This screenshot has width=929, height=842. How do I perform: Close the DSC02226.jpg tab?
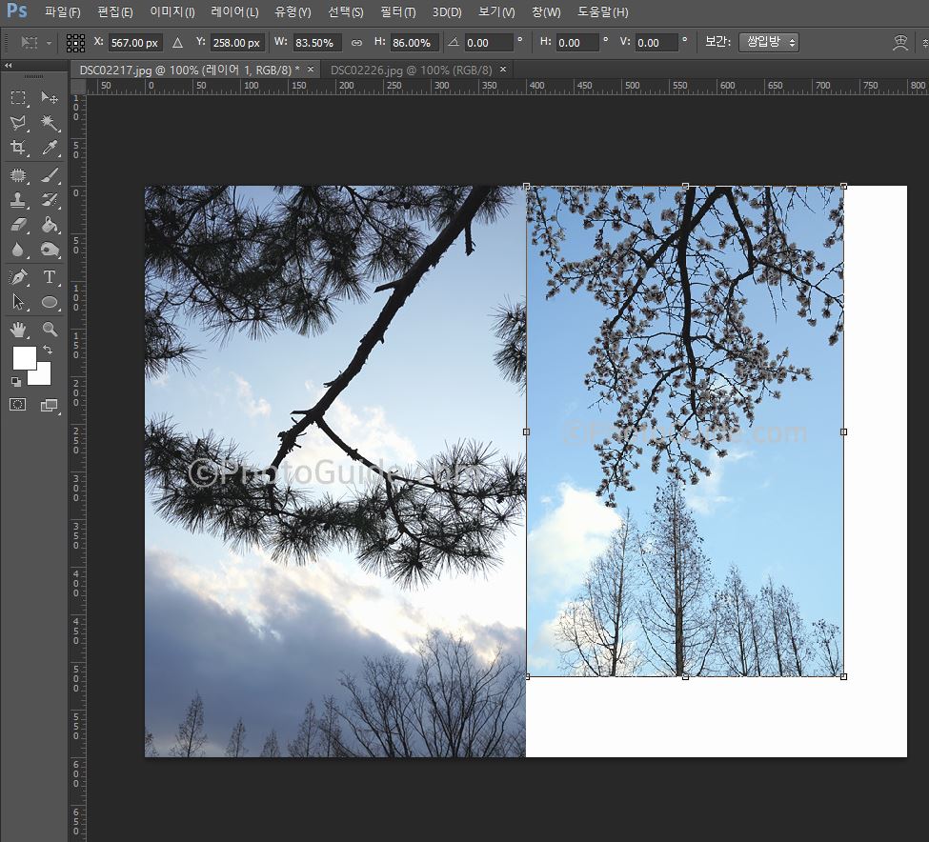click(x=502, y=70)
